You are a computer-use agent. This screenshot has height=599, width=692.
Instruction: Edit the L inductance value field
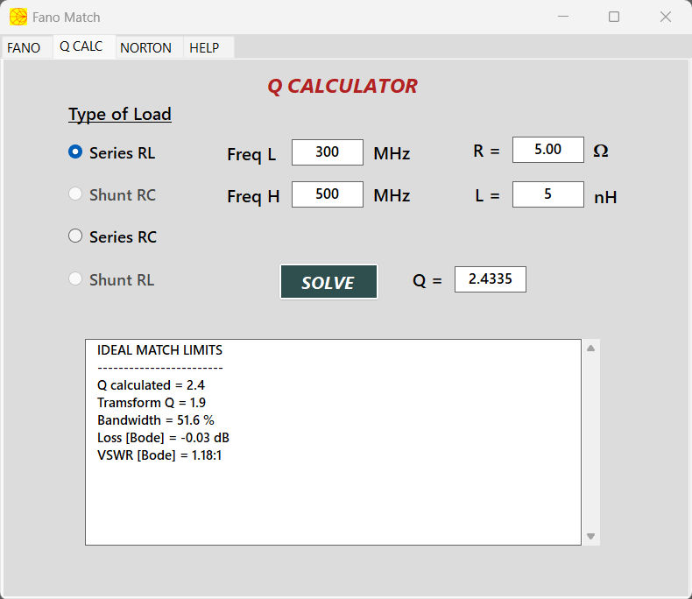(x=547, y=194)
